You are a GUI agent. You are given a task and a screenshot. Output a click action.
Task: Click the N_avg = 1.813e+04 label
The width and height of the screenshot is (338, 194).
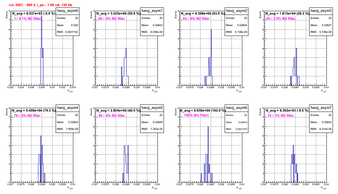coord(287,13)
